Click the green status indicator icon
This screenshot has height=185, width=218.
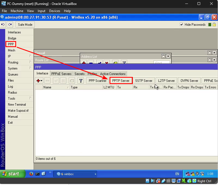pyautogui.click(x=210, y=25)
